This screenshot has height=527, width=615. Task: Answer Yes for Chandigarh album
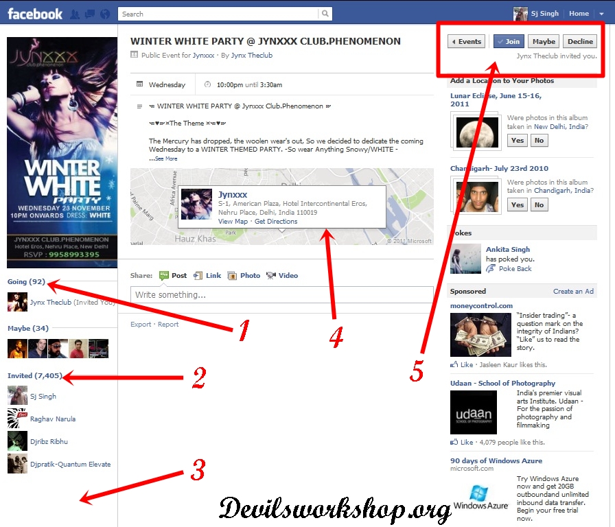[518, 204]
